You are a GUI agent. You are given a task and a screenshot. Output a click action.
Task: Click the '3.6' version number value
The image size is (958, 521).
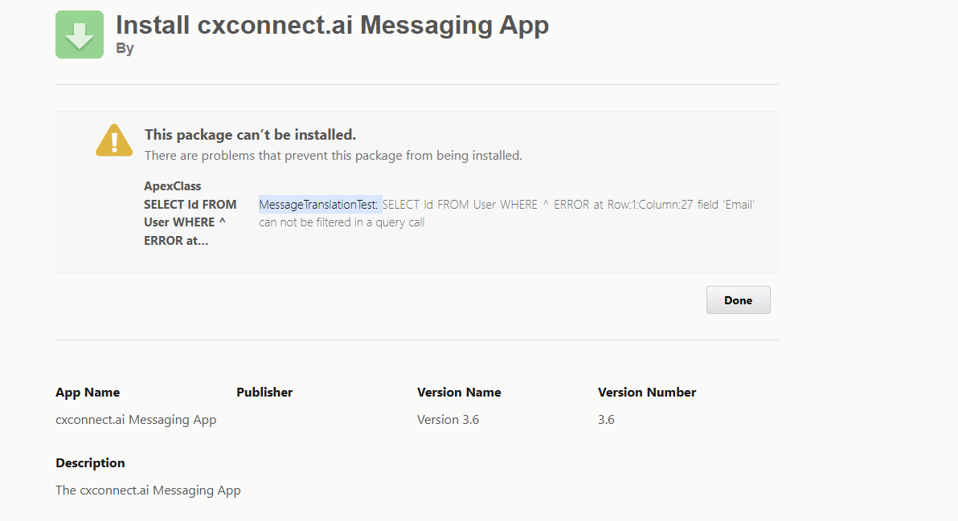pyautogui.click(x=606, y=420)
